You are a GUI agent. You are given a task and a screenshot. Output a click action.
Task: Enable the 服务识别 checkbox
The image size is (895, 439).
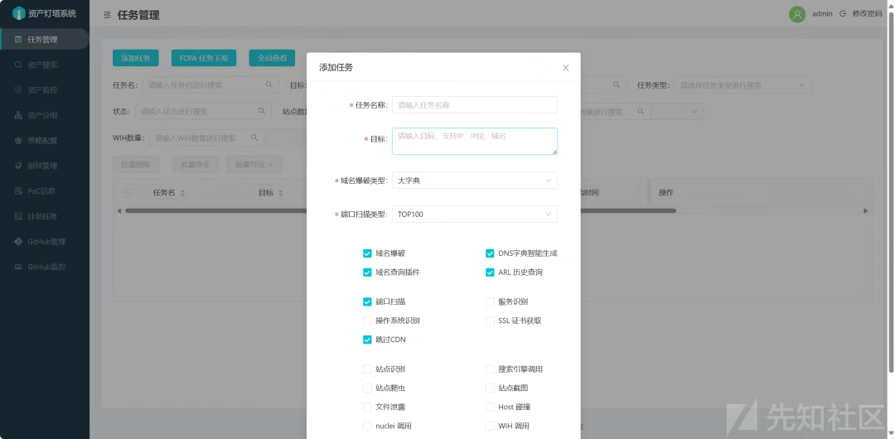(490, 302)
